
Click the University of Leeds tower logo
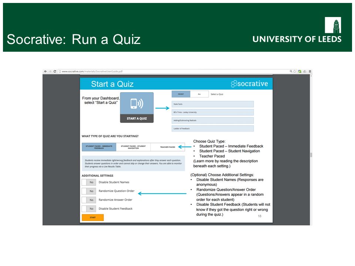(333, 25)
